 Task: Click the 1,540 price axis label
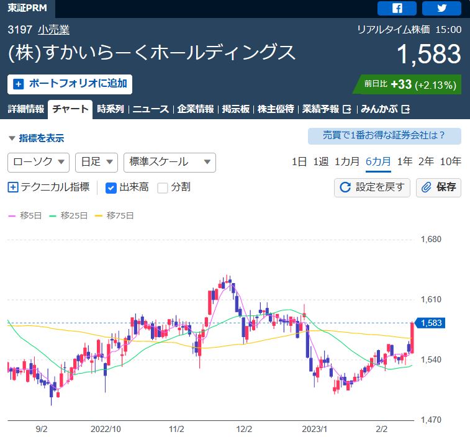(x=431, y=359)
